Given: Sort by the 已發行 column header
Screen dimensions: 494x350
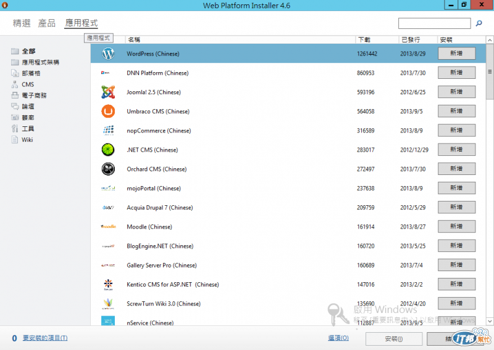Looking at the screenshot, I should [418, 39].
